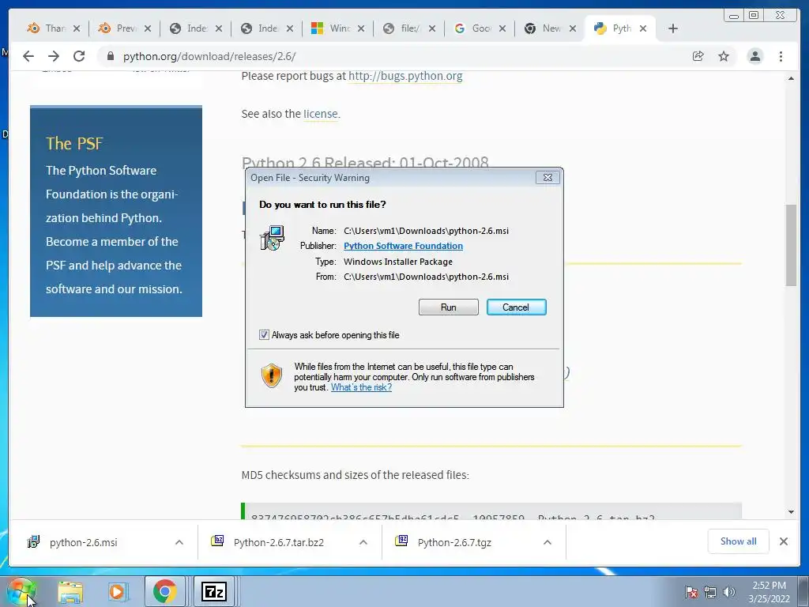Expand options for Python-2.6.7.tar.bz2 download

point(363,542)
